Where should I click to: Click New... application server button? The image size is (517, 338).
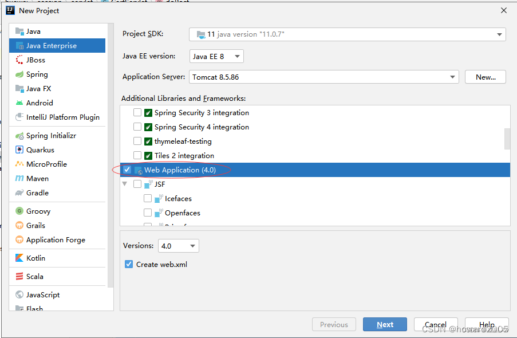(x=486, y=77)
